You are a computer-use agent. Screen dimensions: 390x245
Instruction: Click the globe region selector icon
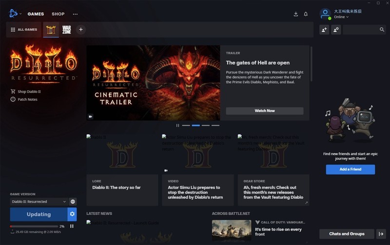click(73, 202)
